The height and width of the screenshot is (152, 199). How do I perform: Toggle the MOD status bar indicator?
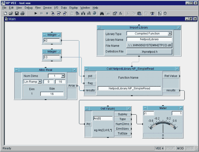click(180, 148)
